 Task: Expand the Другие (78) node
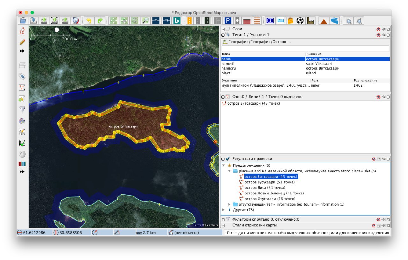[224, 210]
